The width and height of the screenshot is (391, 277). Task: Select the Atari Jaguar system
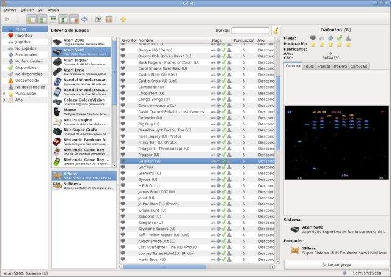pos(81,62)
